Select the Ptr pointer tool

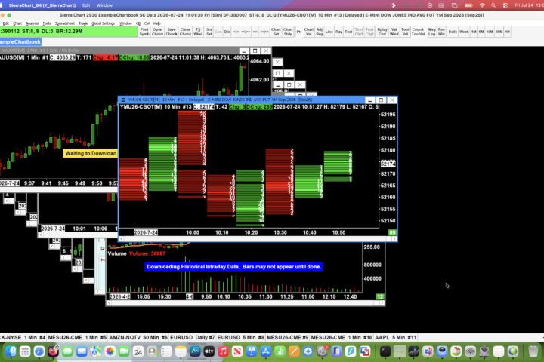click(x=299, y=32)
